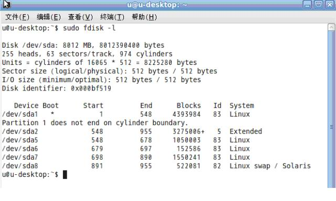The image size is (336, 201).
Task: Click the command text 'sudo fdisk -l'
Action: coord(89,28)
